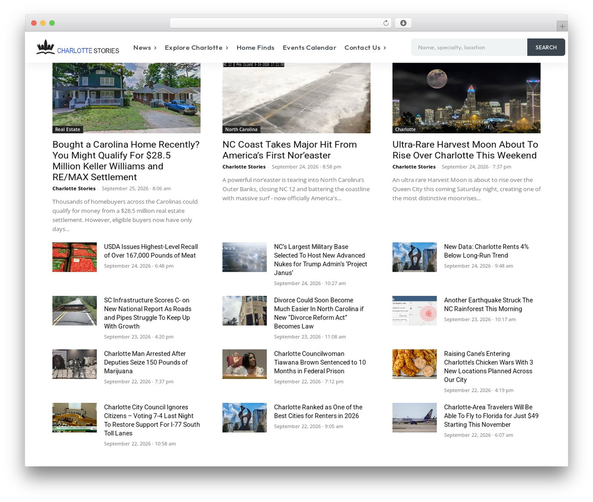593x502 pixels.
Task: Open the Charlotte category tag
Action: point(405,129)
